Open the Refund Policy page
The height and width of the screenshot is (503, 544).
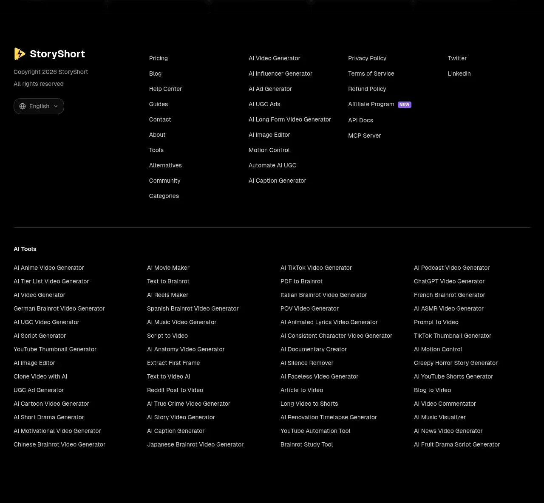coord(367,89)
